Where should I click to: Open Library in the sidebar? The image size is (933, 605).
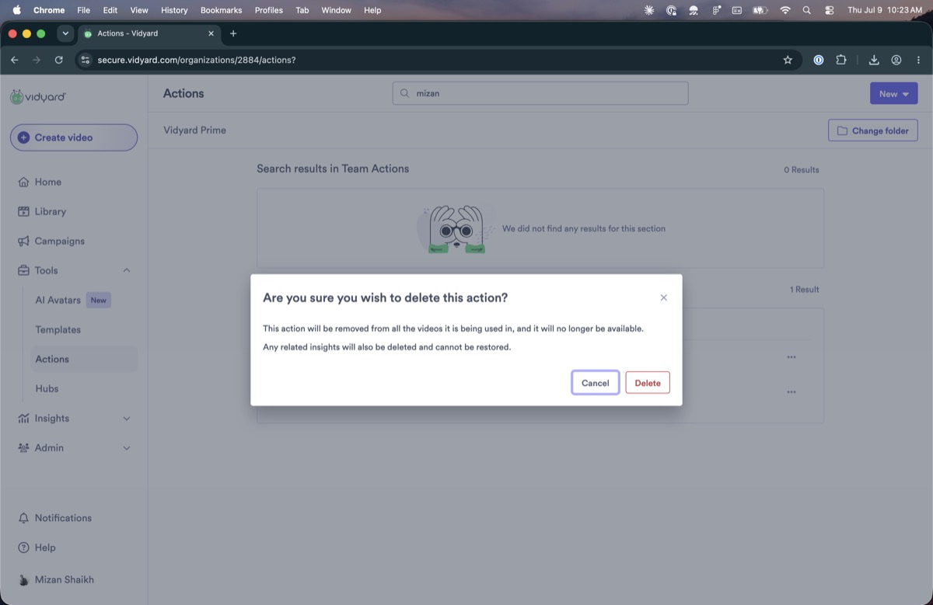51,211
